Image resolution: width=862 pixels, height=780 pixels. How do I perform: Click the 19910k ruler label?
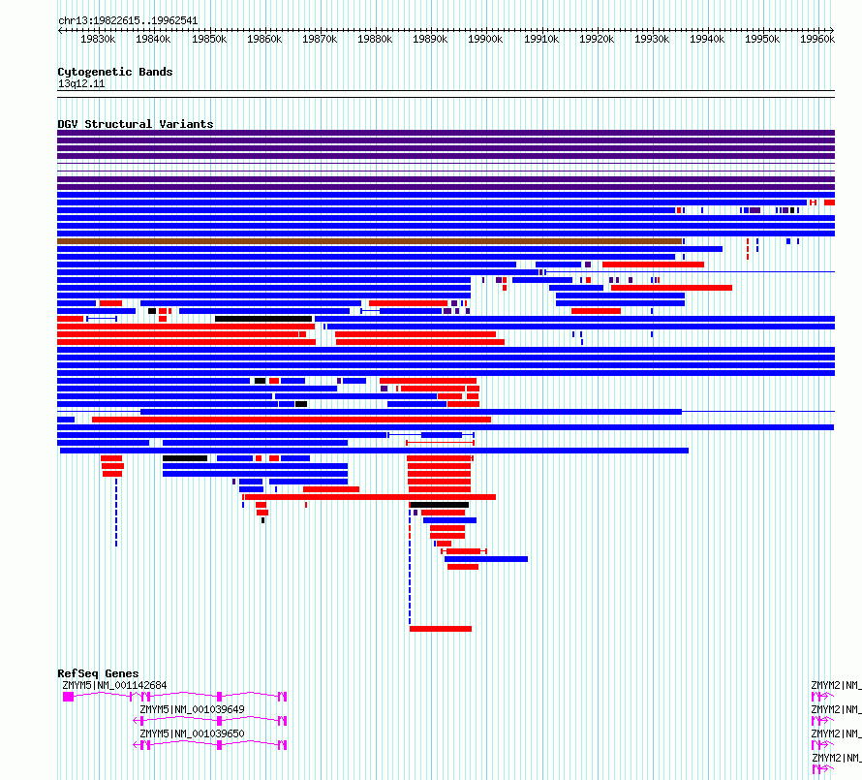click(x=541, y=39)
